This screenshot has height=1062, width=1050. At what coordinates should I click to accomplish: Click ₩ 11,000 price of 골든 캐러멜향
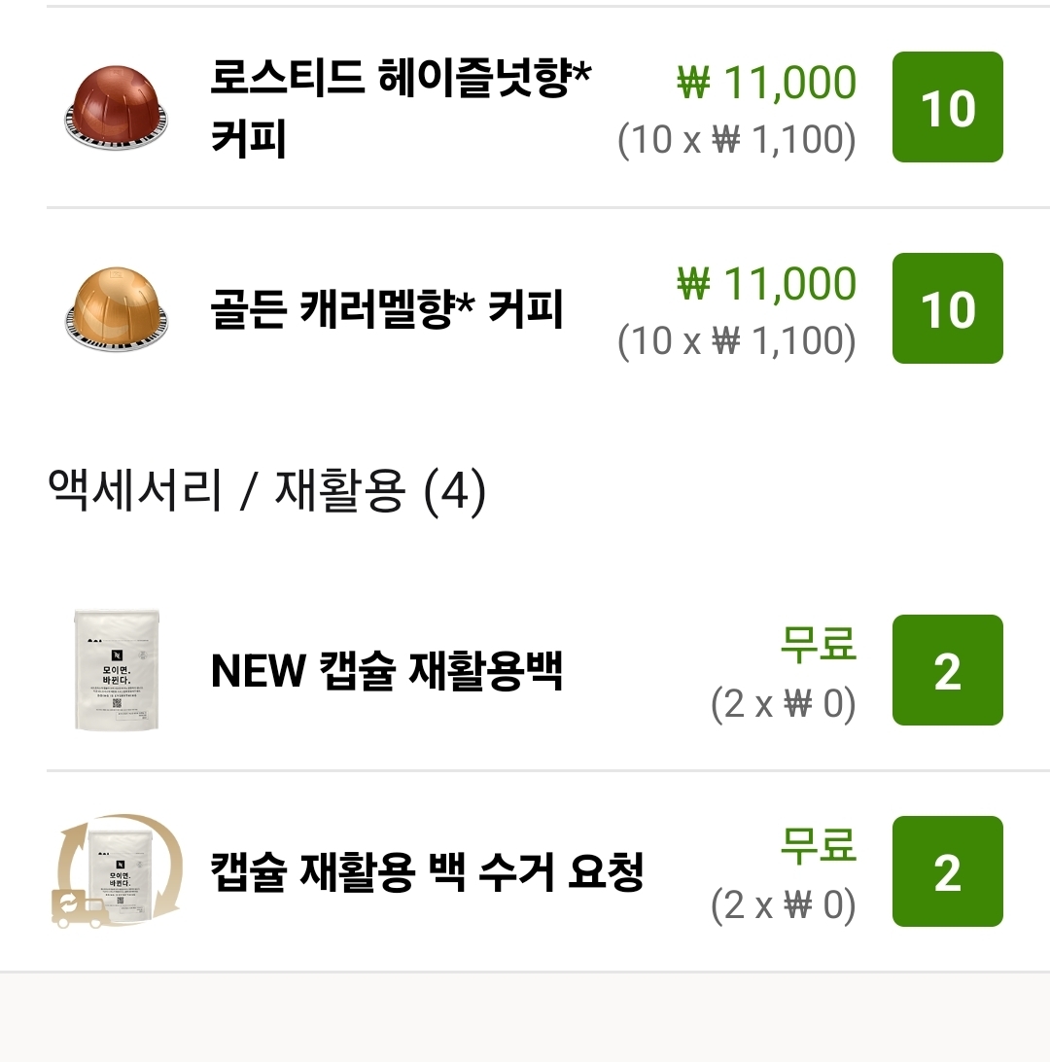coord(766,284)
